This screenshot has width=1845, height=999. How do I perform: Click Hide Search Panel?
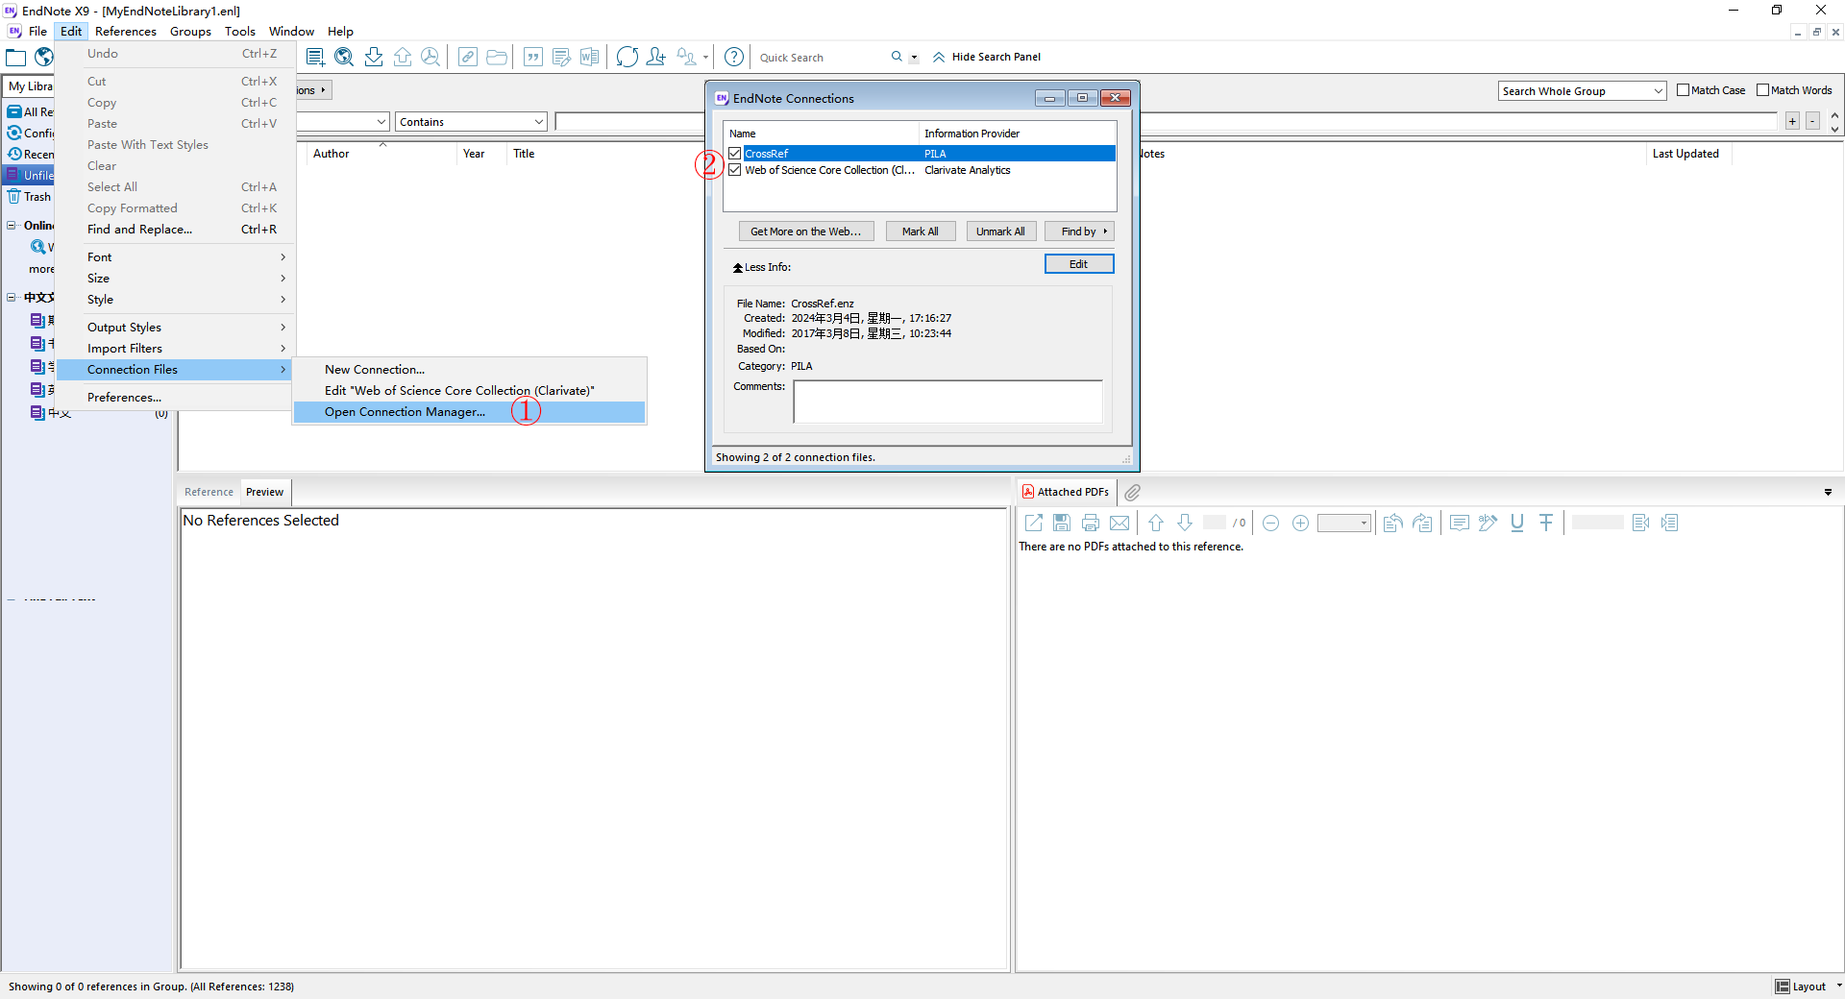[987, 57]
